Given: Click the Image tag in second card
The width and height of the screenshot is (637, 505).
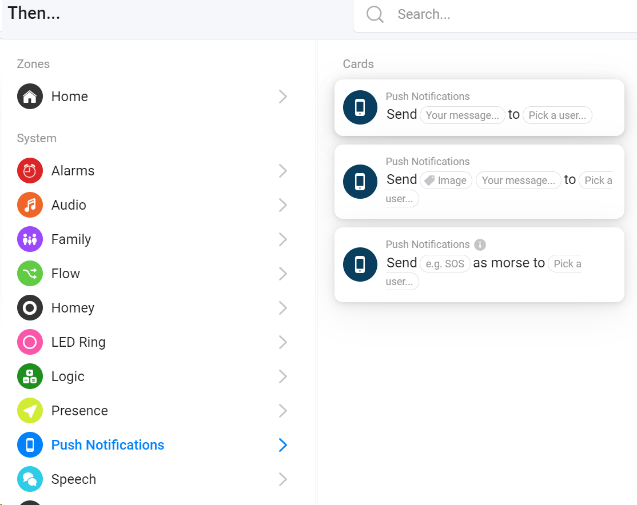Looking at the screenshot, I should tap(446, 181).
